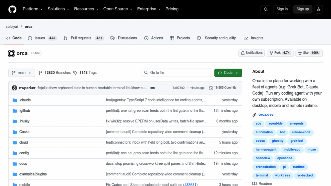Image resolution: width=331 pixels, height=186 pixels.
Task: Open the cloud folder icon
Action: (15, 142)
